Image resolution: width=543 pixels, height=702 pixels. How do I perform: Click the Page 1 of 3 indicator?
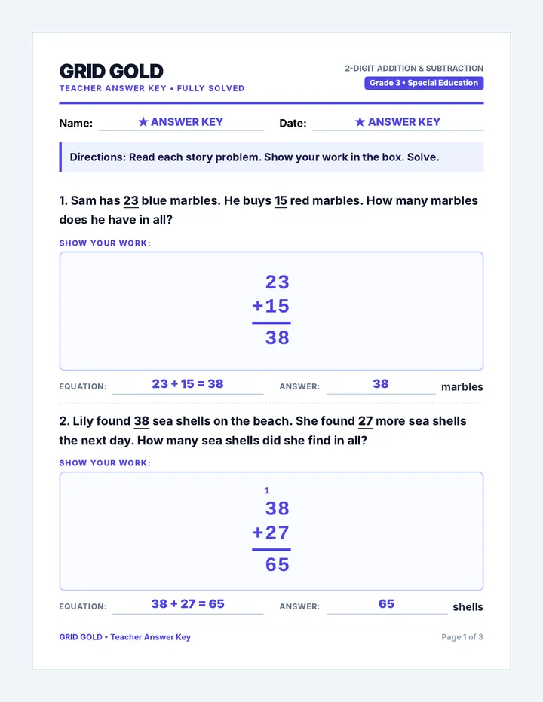[462, 637]
